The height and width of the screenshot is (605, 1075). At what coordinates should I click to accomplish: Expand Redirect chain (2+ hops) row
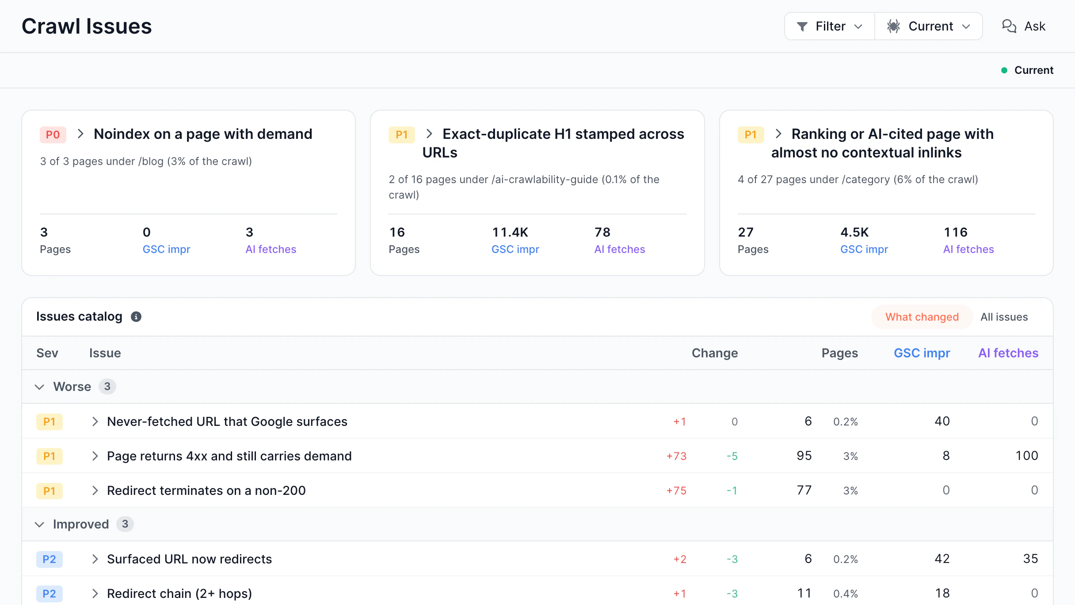tap(95, 594)
